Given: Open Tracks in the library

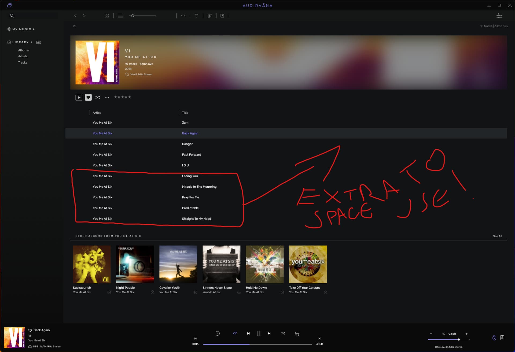Looking at the screenshot, I should coord(23,62).
